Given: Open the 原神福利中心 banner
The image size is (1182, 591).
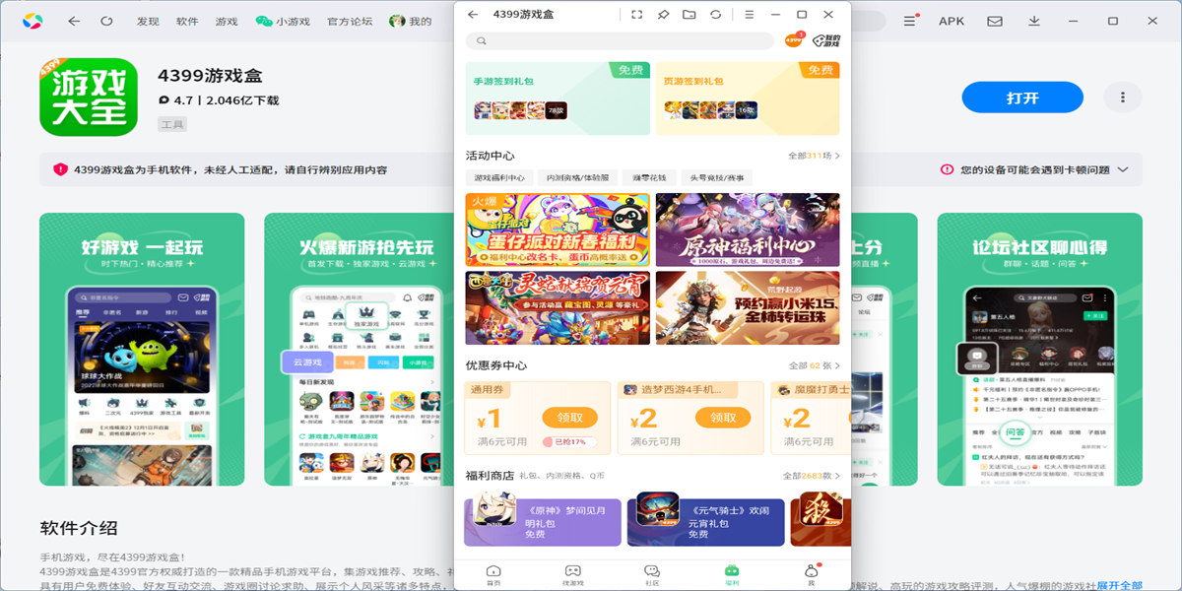Looking at the screenshot, I should pyautogui.click(x=748, y=230).
